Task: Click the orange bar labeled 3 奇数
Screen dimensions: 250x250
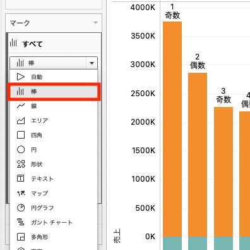Action: click(223, 172)
